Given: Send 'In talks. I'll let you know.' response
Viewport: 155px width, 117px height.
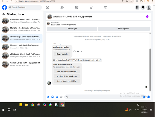Looking at the screenshot, I should pyautogui.click(x=67, y=76).
